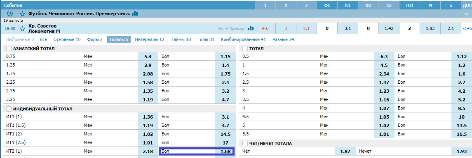This screenshot has width=472, height=158.
Task: Tick the АЗИАТСКИЙ ТОТАЛ checkbox
Action: coord(9,48)
